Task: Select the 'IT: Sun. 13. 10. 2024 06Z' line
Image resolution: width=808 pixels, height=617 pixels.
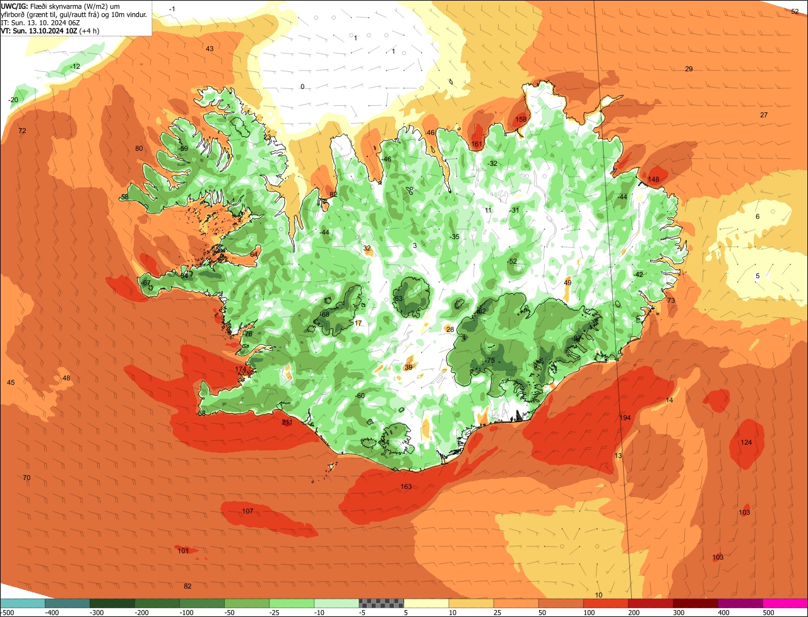Action: 40,22
